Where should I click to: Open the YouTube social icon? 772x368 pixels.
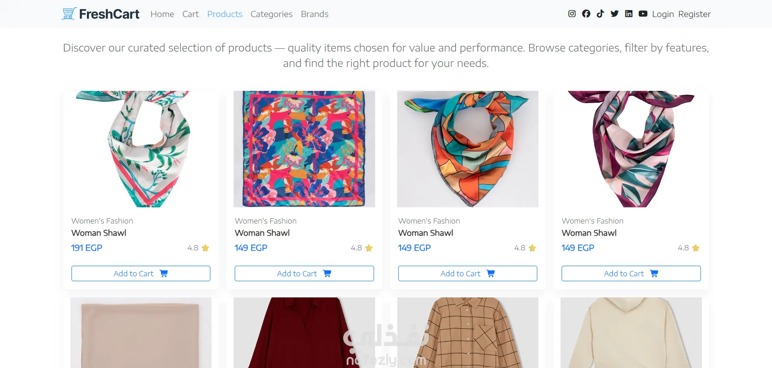click(x=643, y=14)
